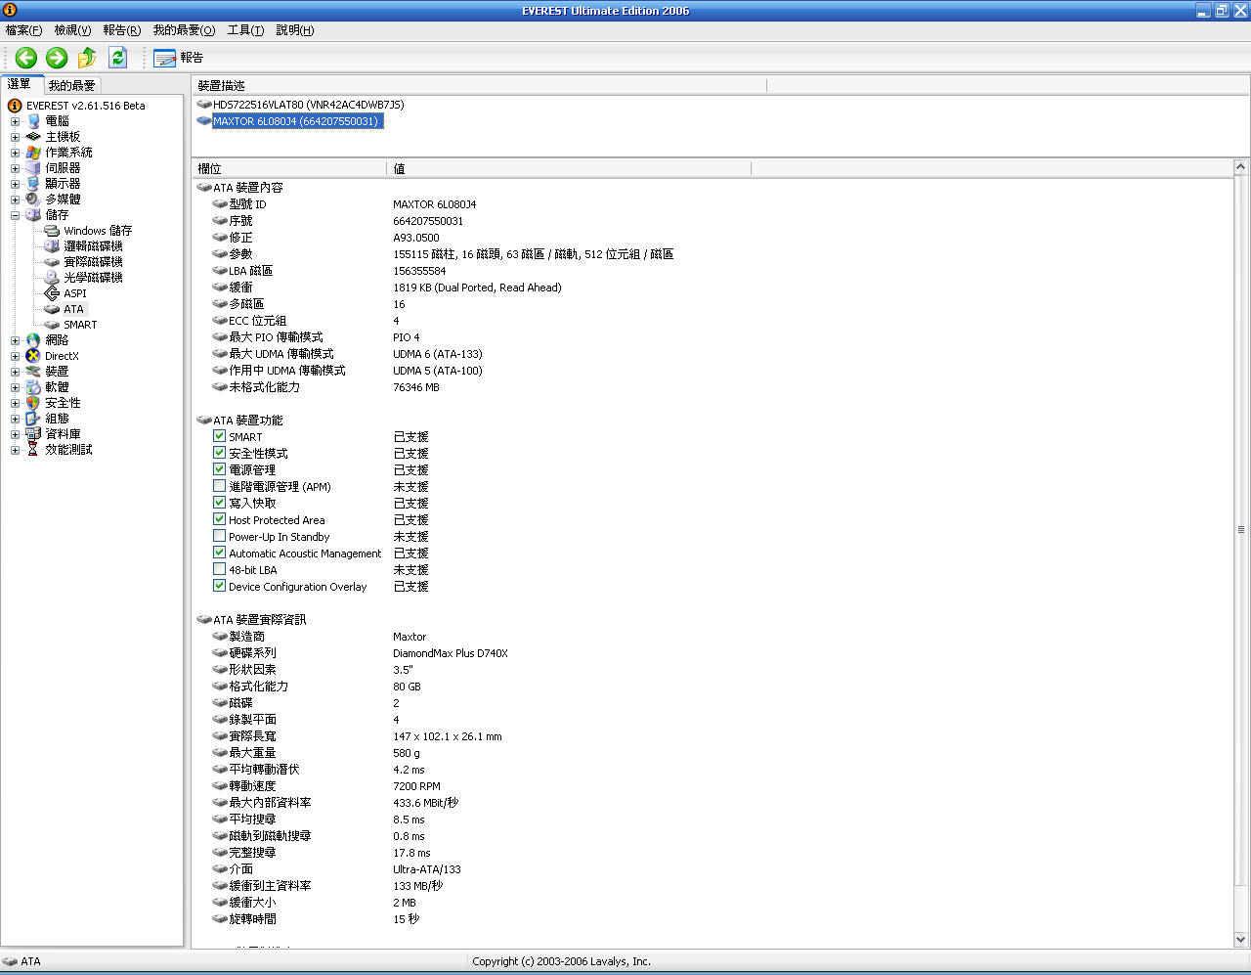
Task: Open ASPI entry in the sidebar
Action: (x=75, y=293)
